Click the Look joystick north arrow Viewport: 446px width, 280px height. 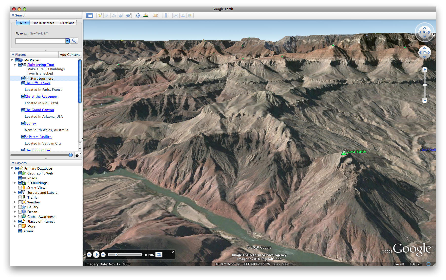point(425,28)
